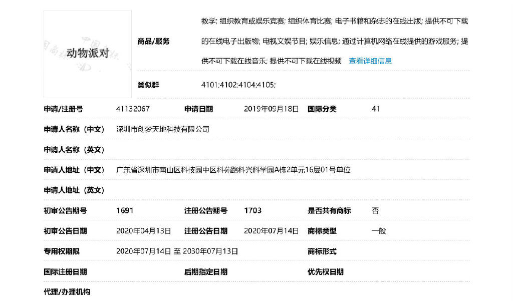
Task: Click the 申请/注册号 label
Action: (x=64, y=109)
